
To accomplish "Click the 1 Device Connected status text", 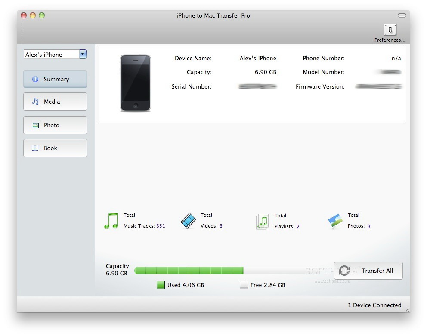I will 375,305.
